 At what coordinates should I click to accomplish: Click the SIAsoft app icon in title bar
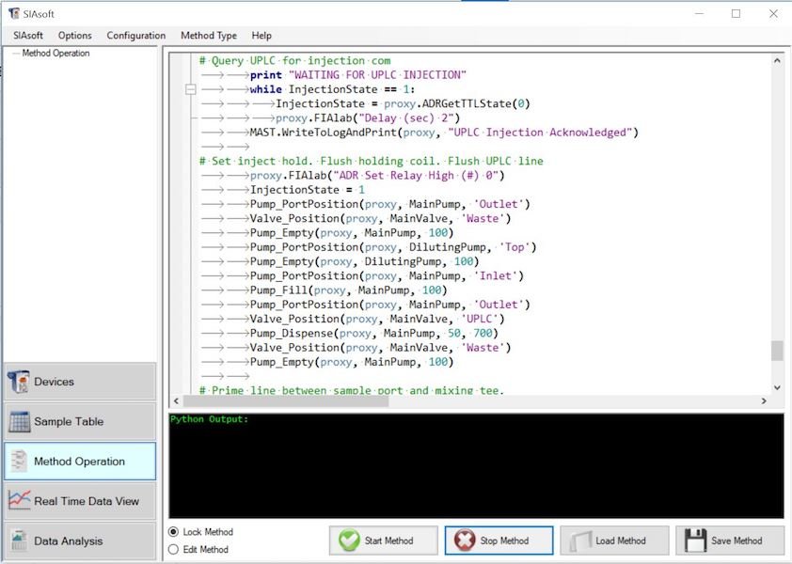[13, 14]
